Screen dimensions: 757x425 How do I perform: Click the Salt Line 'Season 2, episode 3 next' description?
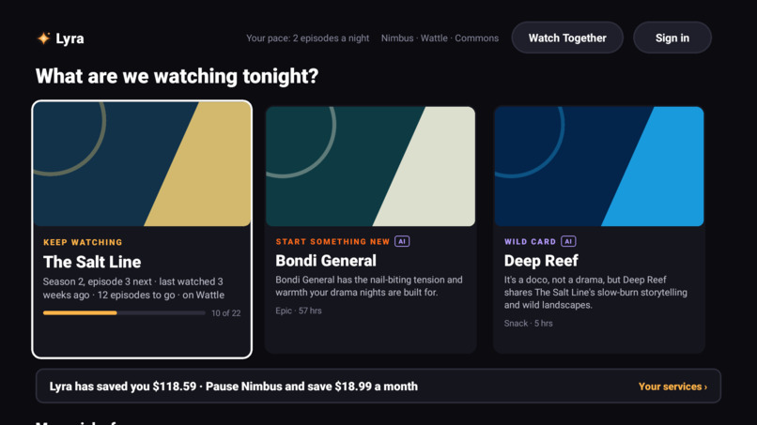click(x=133, y=288)
